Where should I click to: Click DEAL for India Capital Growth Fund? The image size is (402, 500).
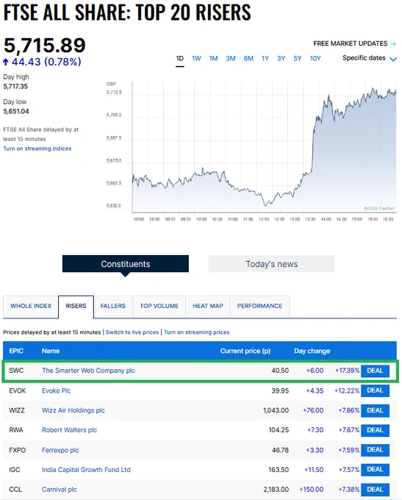pyautogui.click(x=375, y=470)
